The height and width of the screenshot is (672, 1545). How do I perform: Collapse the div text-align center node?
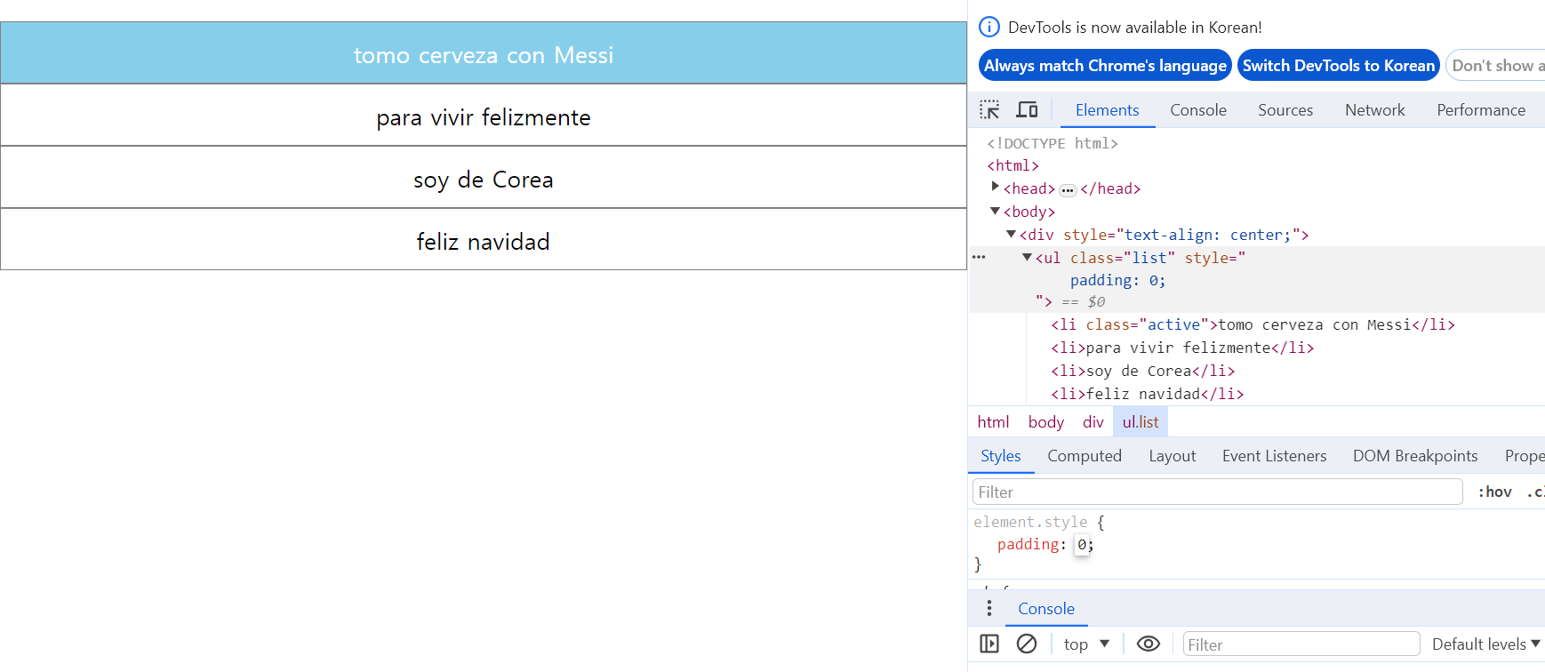[x=1012, y=234]
